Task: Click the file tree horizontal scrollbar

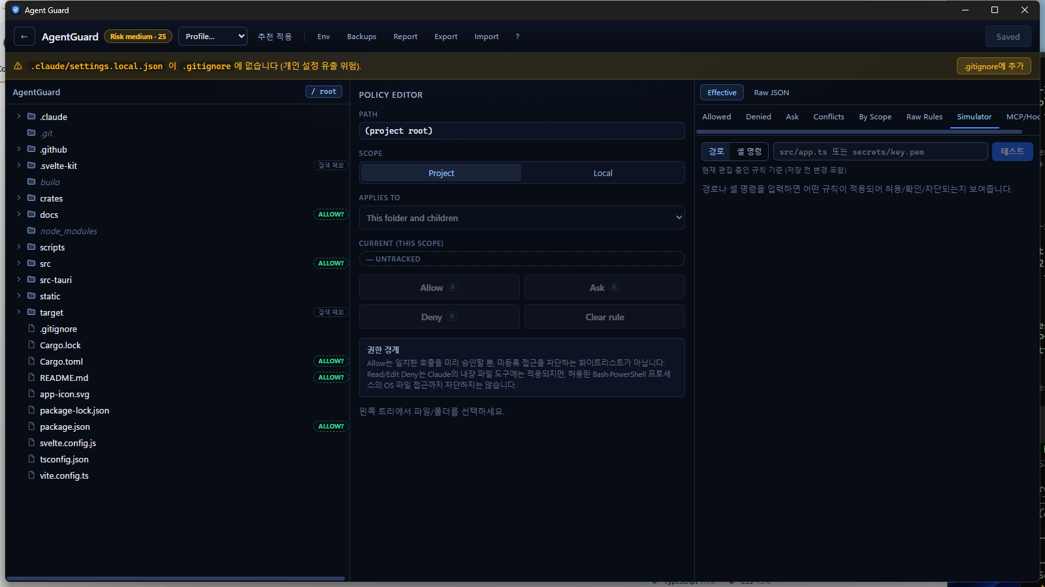Action: pos(175,579)
